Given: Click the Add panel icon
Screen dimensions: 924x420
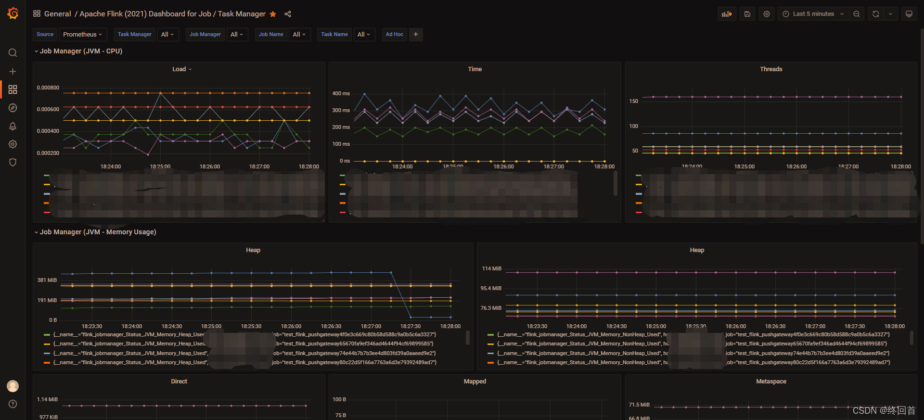Looking at the screenshot, I should click(x=727, y=14).
